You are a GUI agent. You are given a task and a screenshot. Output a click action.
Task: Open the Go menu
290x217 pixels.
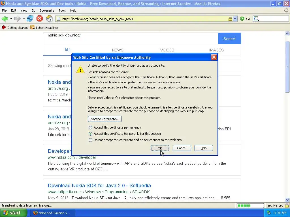tap(33, 10)
